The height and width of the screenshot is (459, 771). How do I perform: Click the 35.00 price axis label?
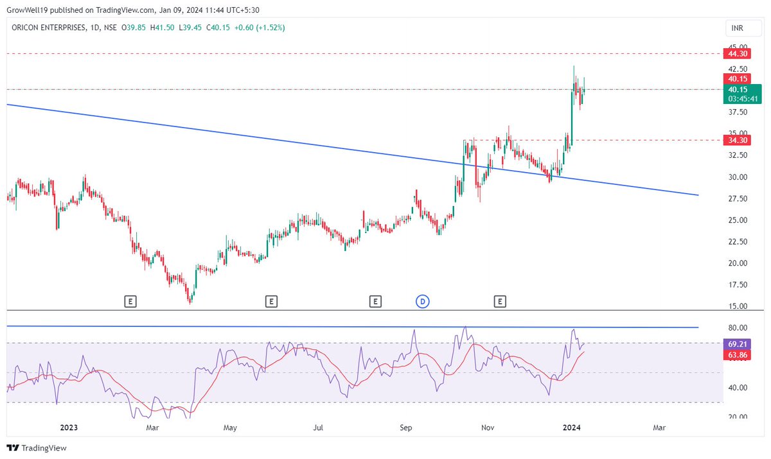(x=739, y=133)
